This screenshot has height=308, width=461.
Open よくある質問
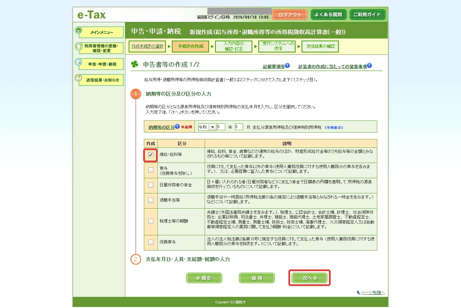[328, 15]
